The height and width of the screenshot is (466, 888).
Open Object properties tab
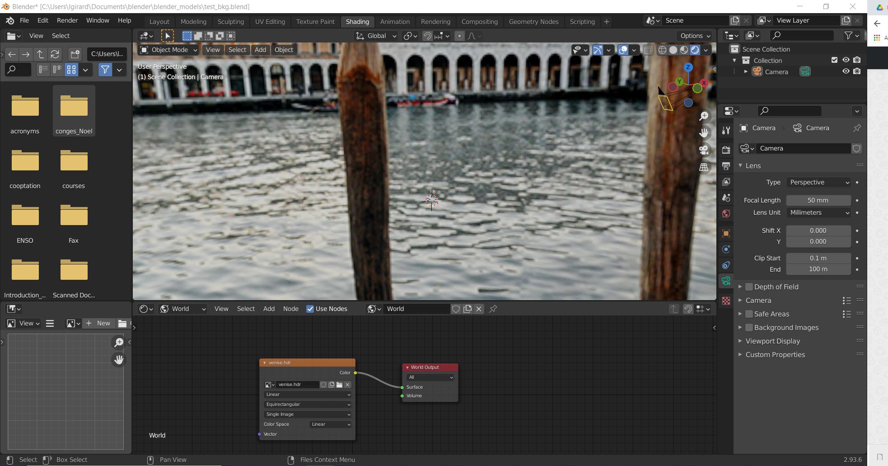point(726,233)
